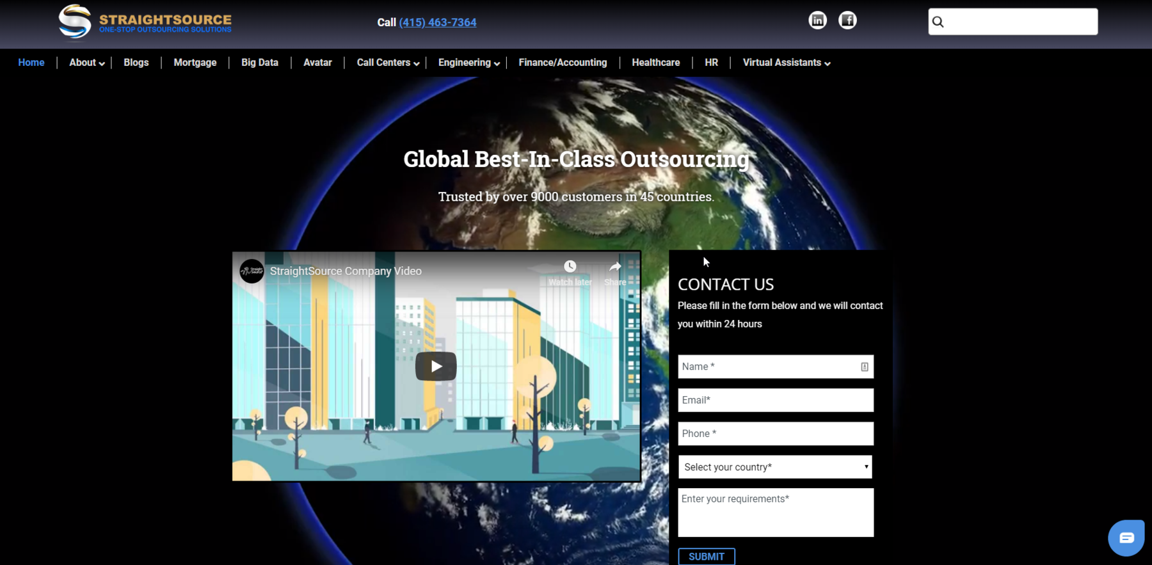The image size is (1152, 565).
Task: Go to the Home menu item
Action: 31,63
